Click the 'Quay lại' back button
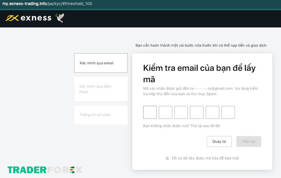 coord(219,142)
